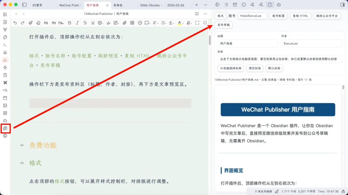Toggle strikethrough formatting
This screenshot has width=348, height=195.
pos(85,23)
